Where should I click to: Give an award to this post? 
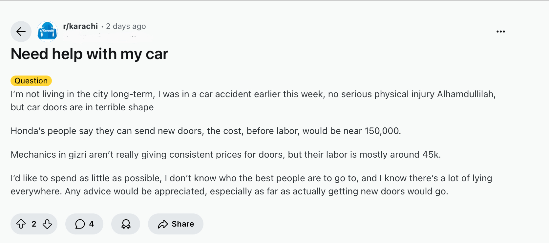point(126,224)
